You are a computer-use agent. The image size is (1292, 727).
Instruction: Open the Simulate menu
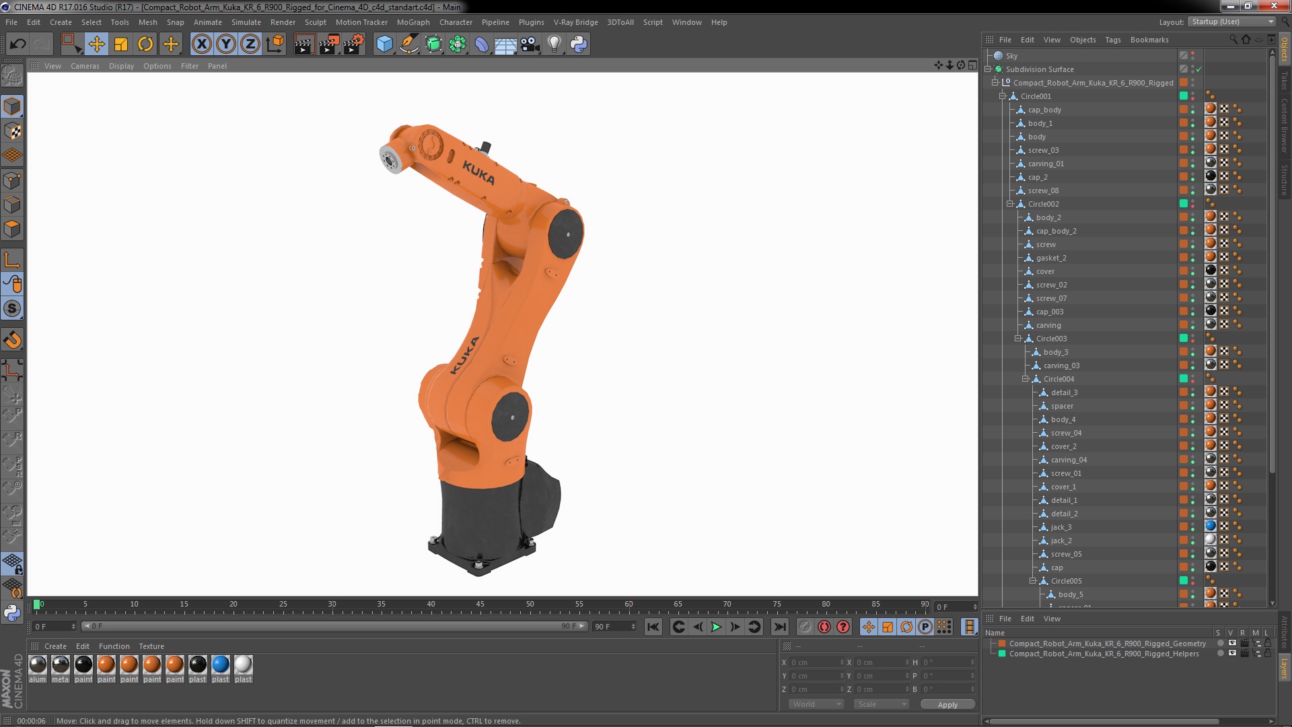[x=246, y=22]
